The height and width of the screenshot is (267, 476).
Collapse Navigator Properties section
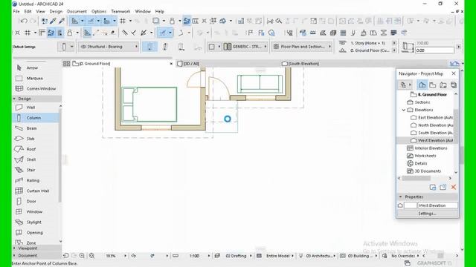point(401,197)
